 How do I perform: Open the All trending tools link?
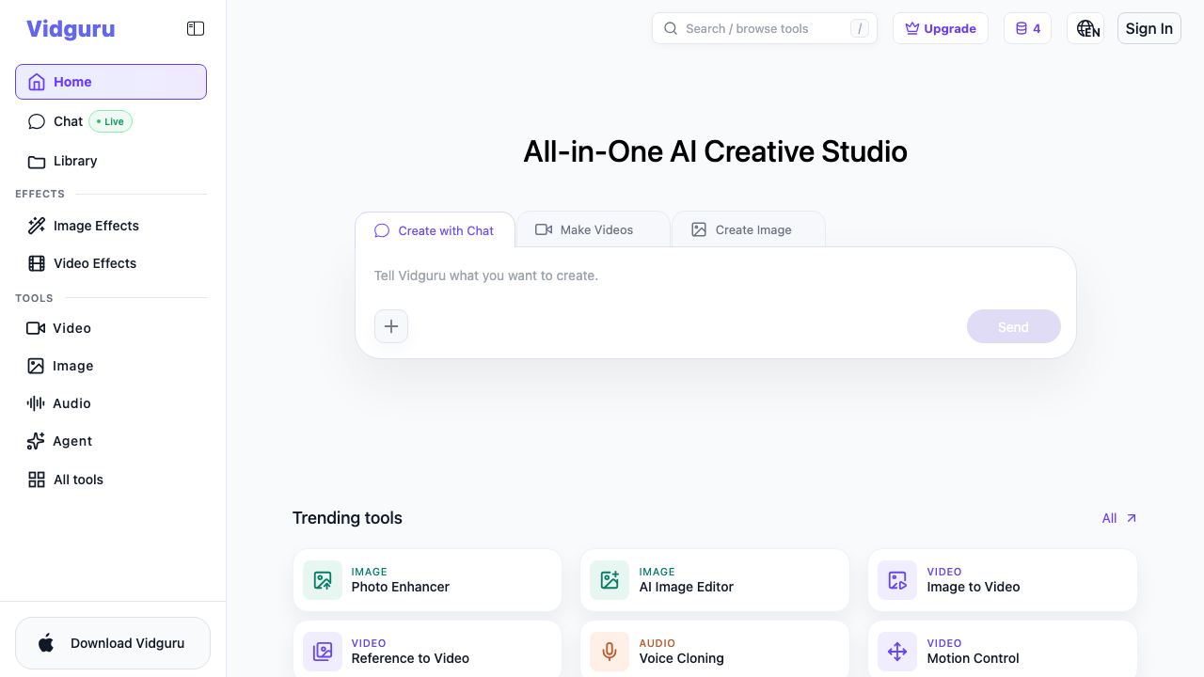pyautogui.click(x=1119, y=518)
